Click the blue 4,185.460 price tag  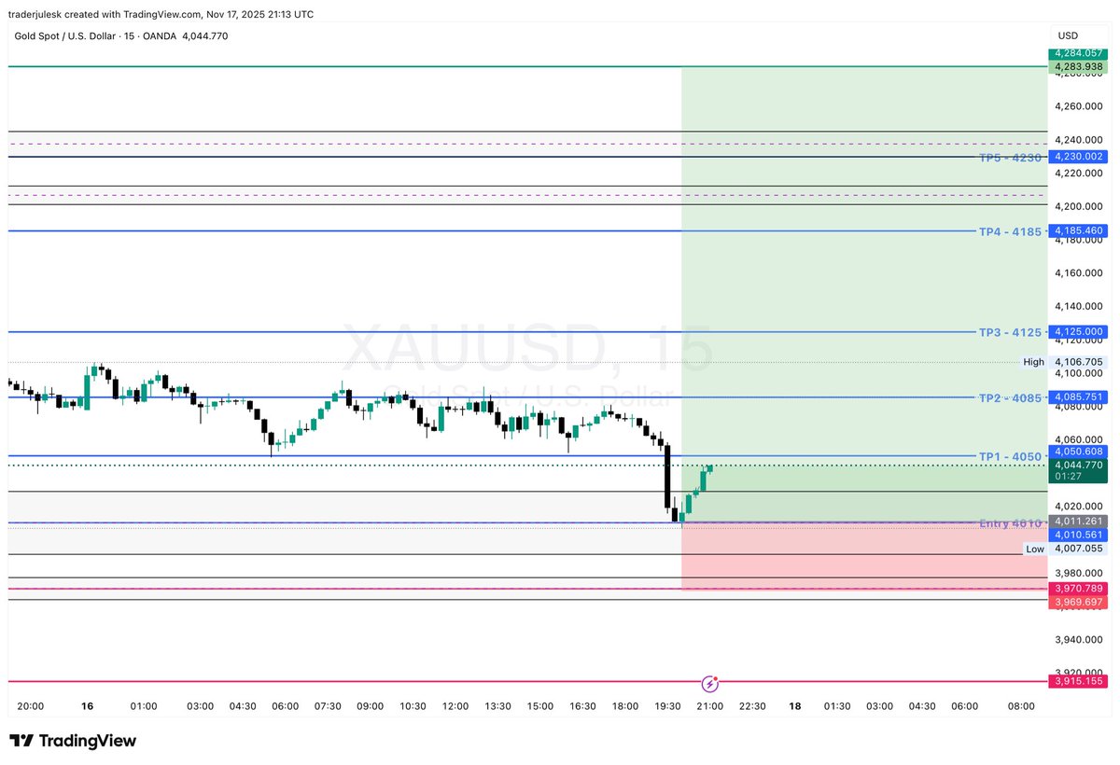(1078, 230)
